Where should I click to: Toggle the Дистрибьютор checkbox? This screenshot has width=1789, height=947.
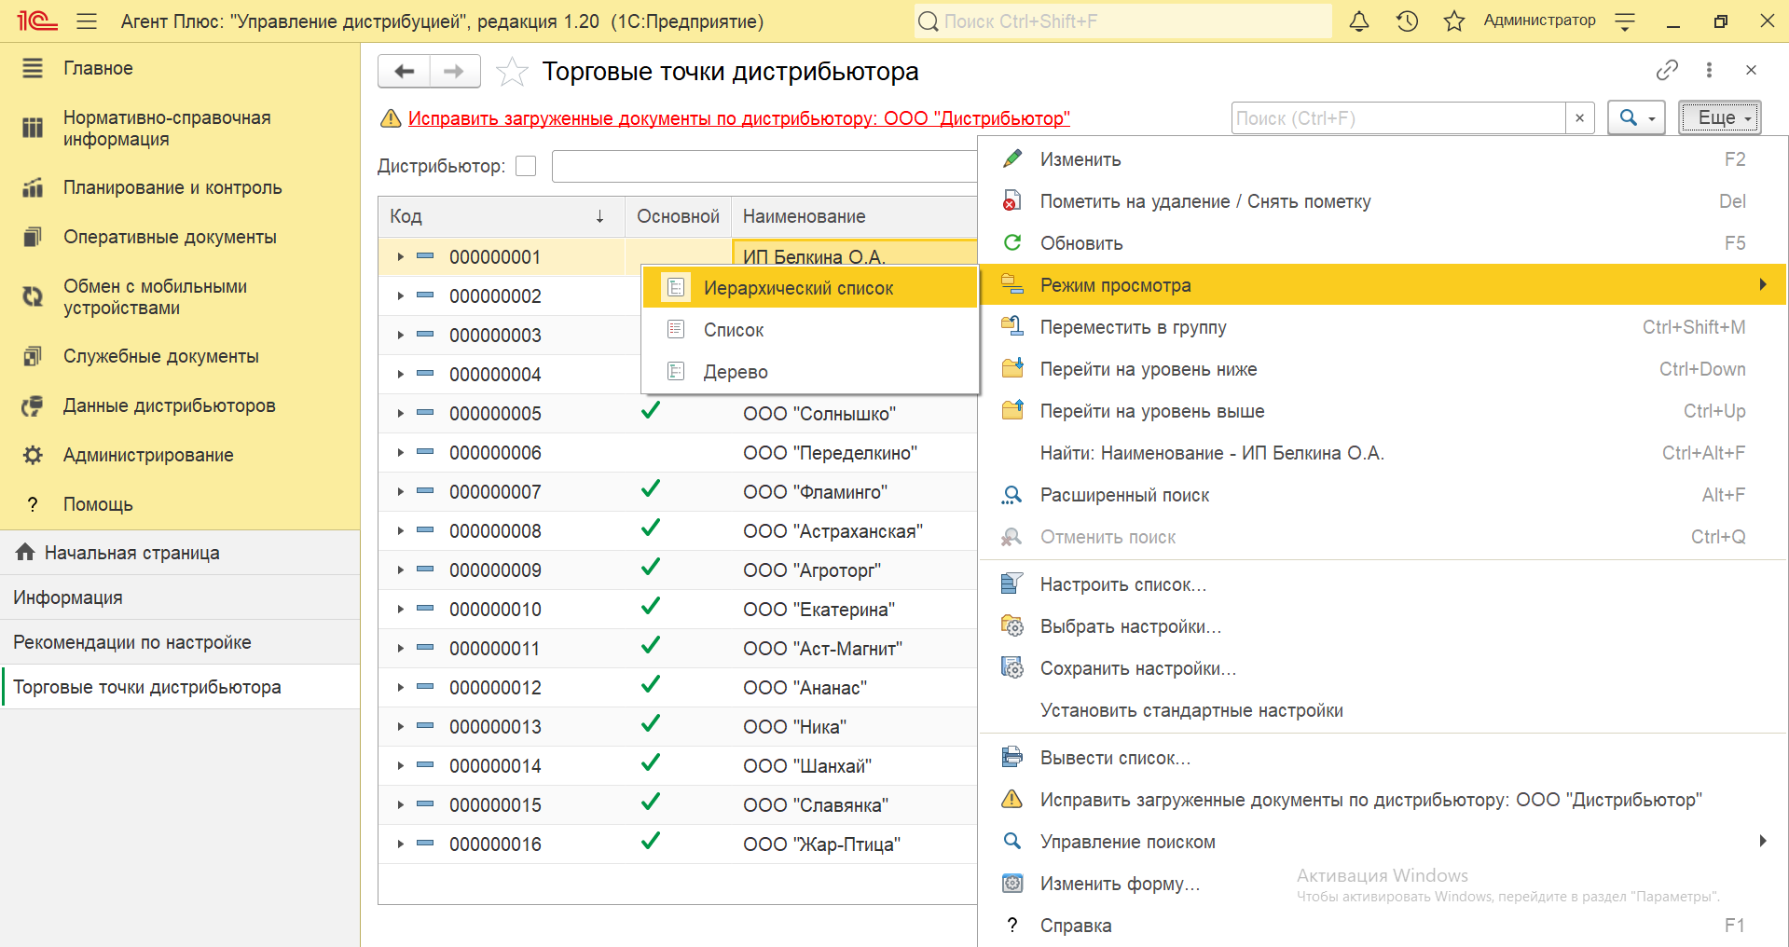(526, 166)
